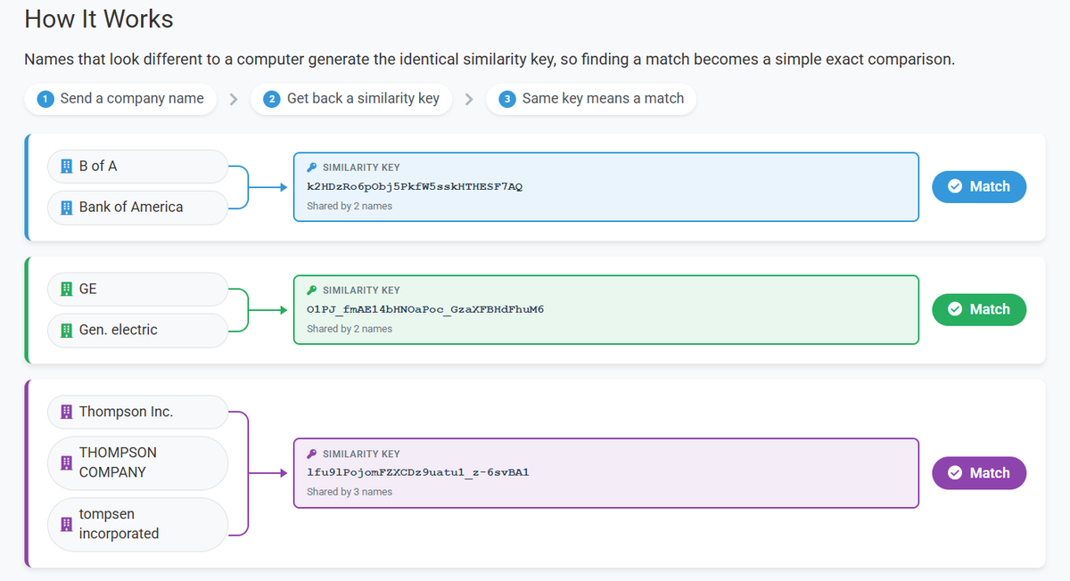Click the building icon next to Bank of America
The width and height of the screenshot is (1070, 581).
(66, 207)
